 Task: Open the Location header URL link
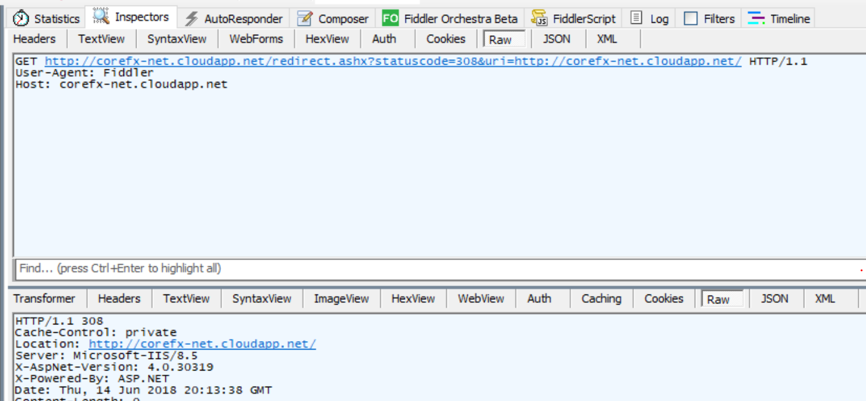pyautogui.click(x=202, y=344)
